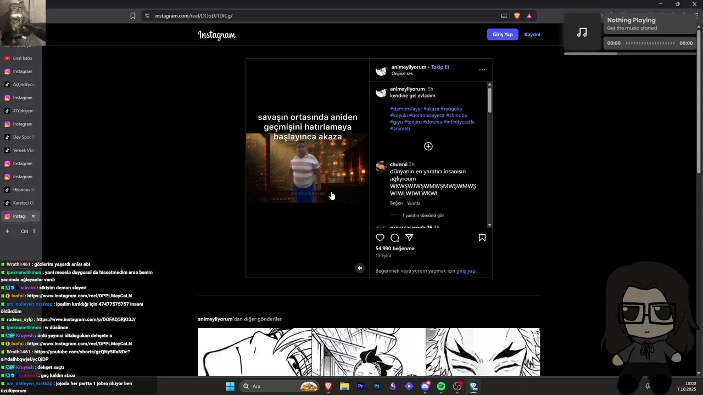Screen dimensions: 703x395
Task: Open the third manga post thumbnail below
Action: tap(483, 352)
